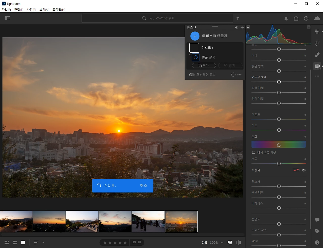Viewport: 323px width, 248px height.
Task: Collapse the histogram panel arrow
Action: pos(248,27)
